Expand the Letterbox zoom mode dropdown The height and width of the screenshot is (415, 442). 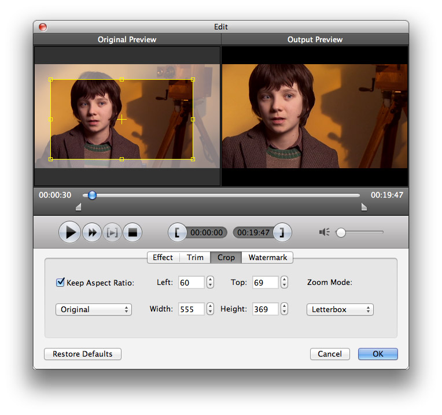click(x=340, y=309)
